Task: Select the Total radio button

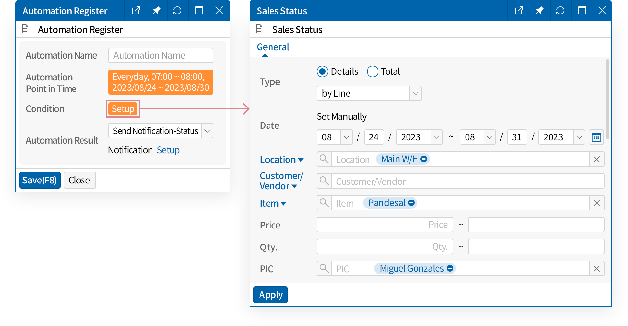Action: [x=372, y=71]
